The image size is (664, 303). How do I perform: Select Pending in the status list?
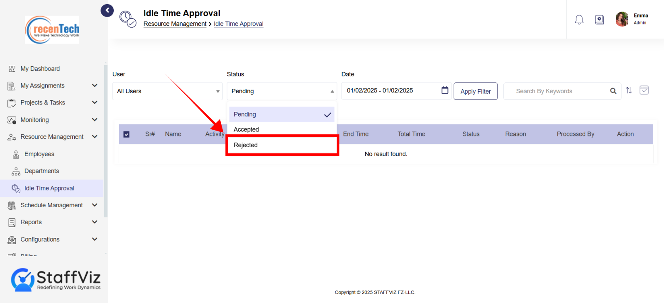[x=282, y=114]
